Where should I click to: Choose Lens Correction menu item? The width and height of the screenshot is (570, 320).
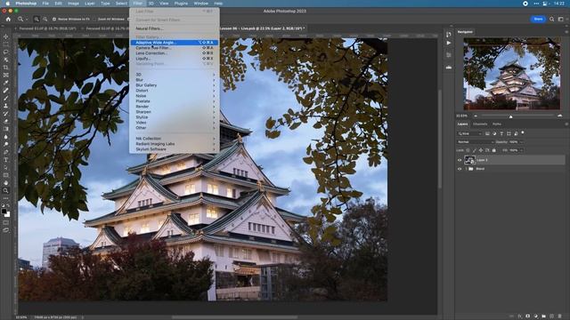coord(175,53)
